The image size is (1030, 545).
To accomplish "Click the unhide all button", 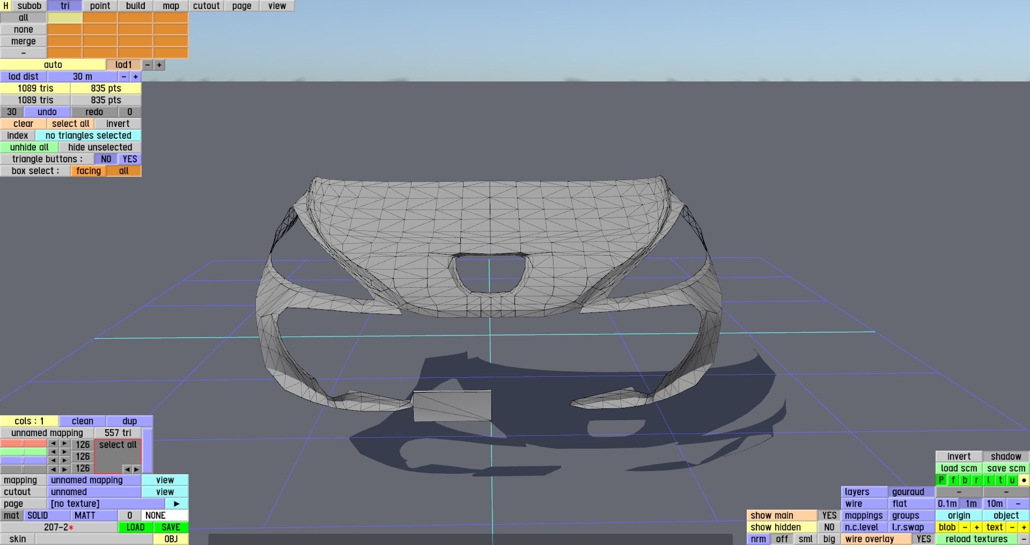I will (x=30, y=147).
